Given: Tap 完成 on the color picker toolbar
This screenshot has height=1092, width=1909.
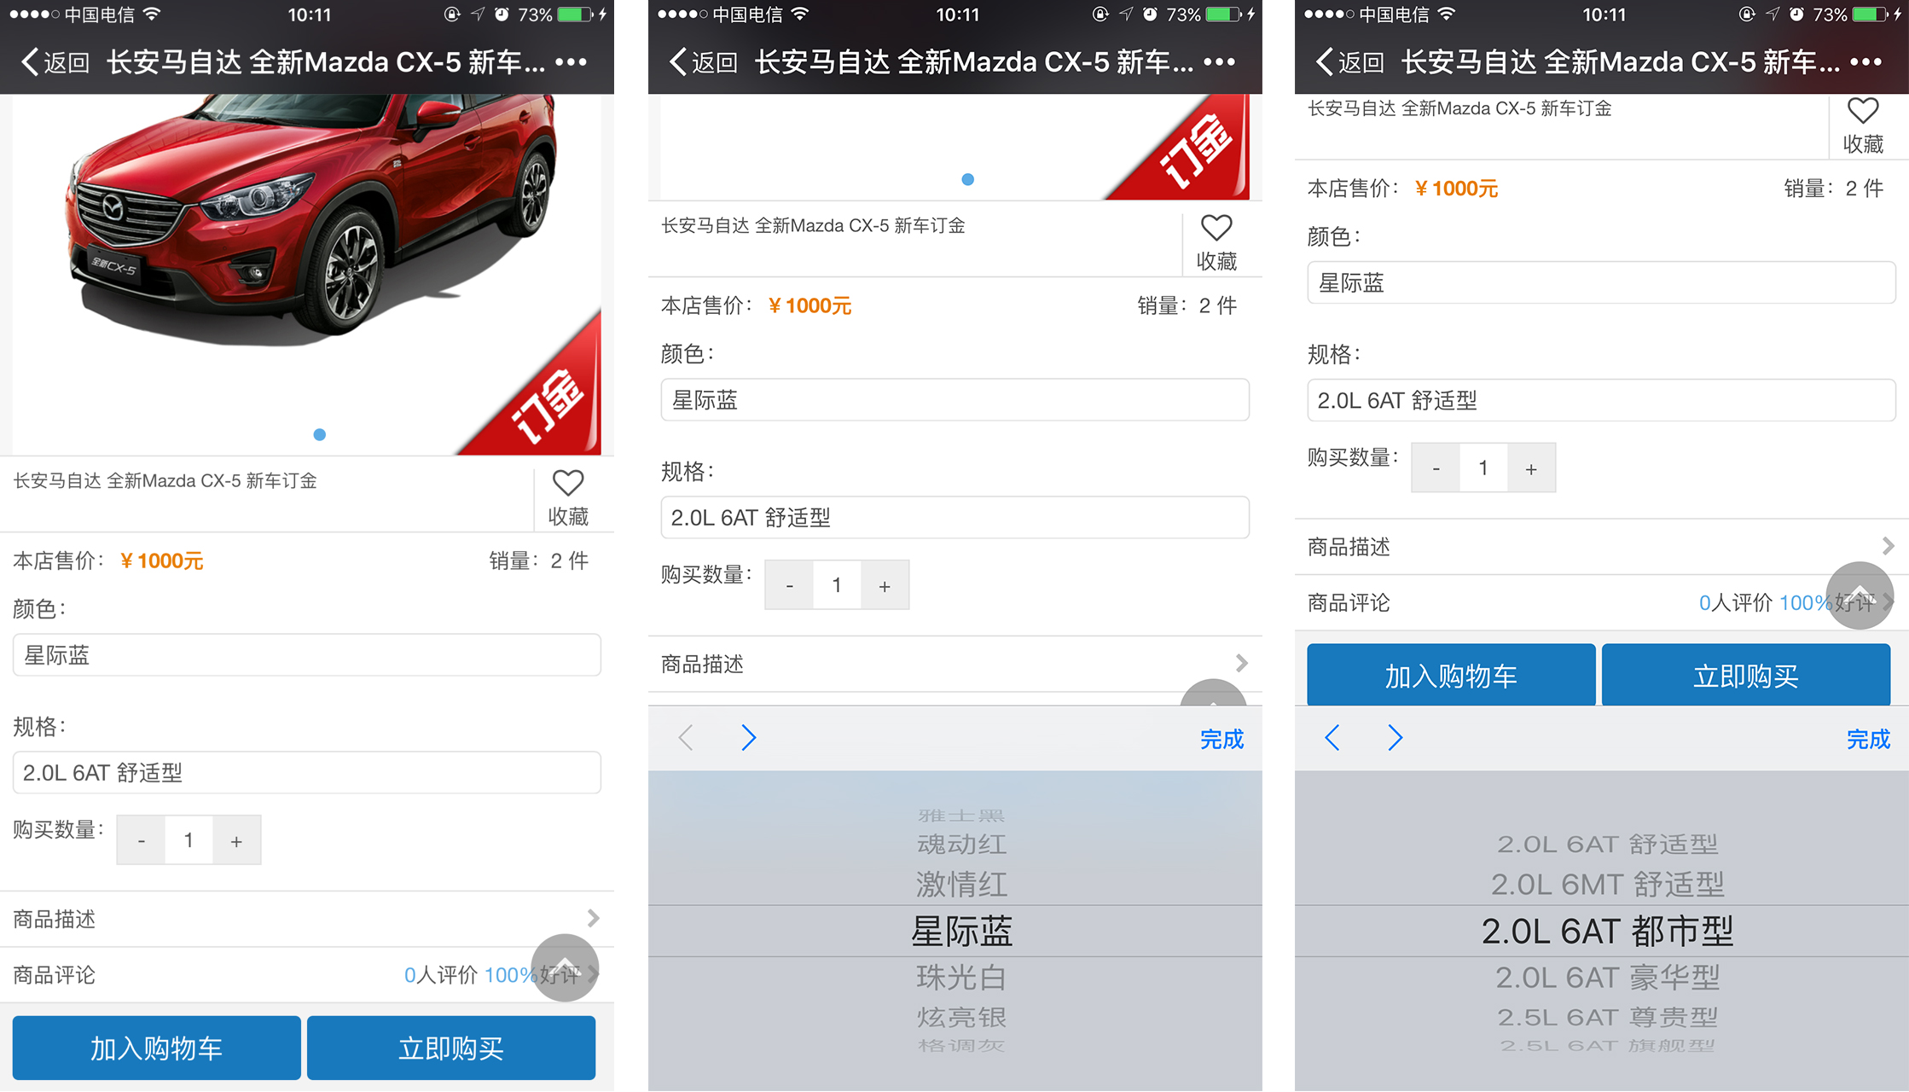Looking at the screenshot, I should point(1221,739).
